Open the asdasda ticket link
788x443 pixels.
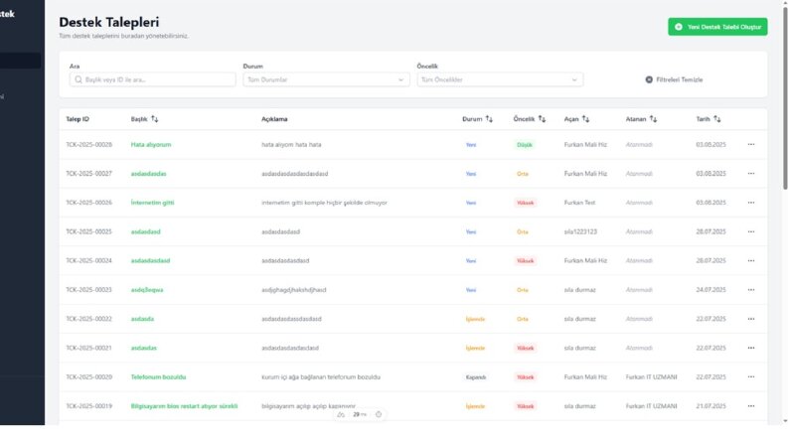[142, 319]
